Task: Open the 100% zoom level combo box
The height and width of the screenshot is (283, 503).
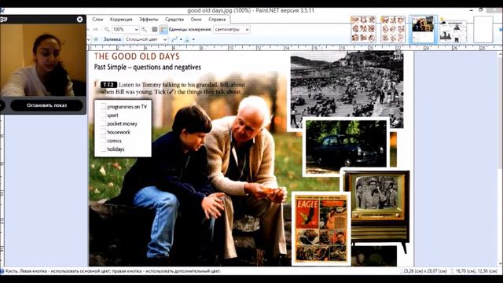Action: [x=126, y=30]
